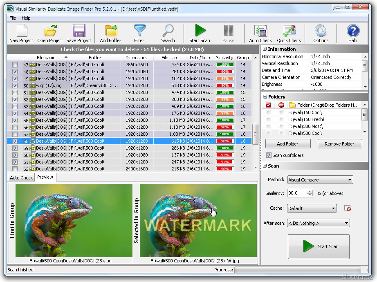Disable the Scan subfolders checkbox
Image resolution: width=377 pixels, height=282 pixels.
click(269, 155)
